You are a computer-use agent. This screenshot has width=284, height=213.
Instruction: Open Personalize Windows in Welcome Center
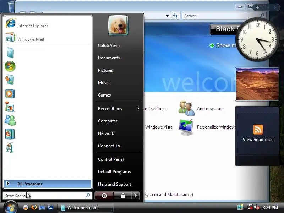click(x=216, y=127)
